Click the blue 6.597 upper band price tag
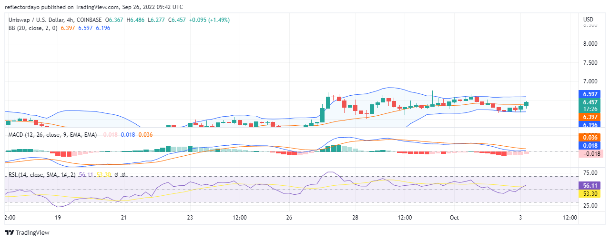This screenshot has width=610, height=241. pyautogui.click(x=590, y=94)
